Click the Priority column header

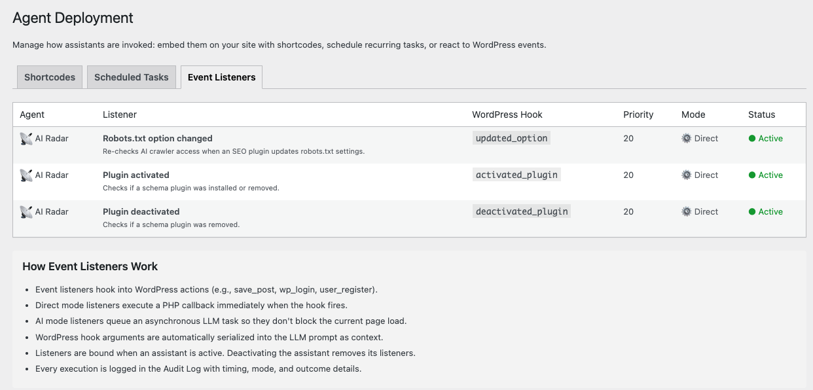coord(638,115)
